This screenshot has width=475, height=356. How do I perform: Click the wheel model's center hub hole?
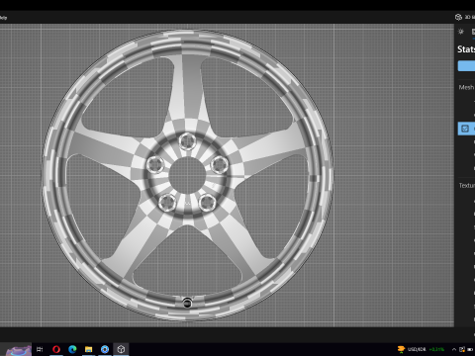(x=187, y=175)
